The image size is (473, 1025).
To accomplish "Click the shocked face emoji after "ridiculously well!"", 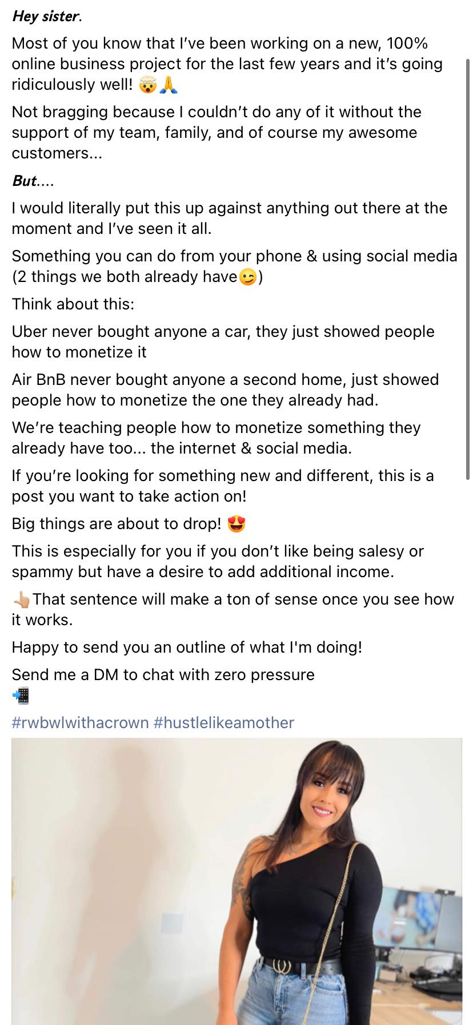I will [147, 85].
